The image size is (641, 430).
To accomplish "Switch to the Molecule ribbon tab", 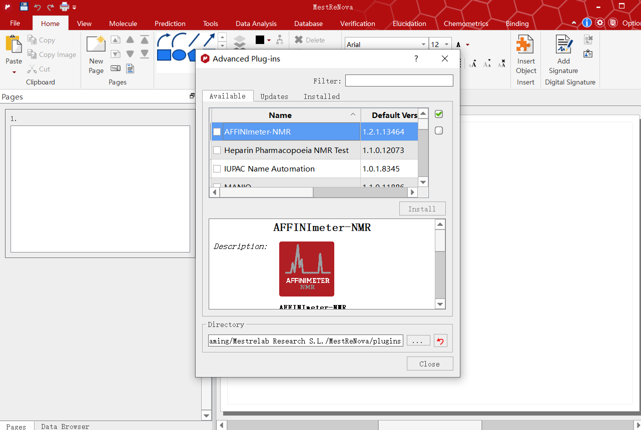I will coord(123,23).
